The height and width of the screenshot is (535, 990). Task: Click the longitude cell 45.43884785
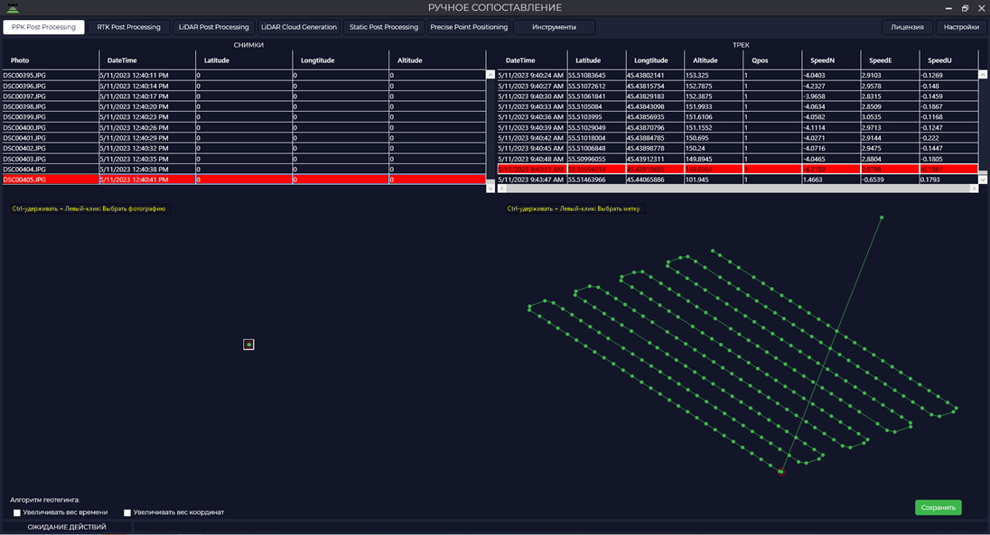655,138
